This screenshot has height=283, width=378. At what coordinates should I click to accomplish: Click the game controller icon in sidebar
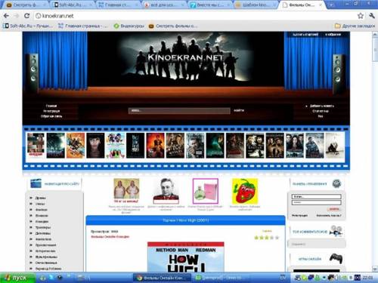coord(336,258)
